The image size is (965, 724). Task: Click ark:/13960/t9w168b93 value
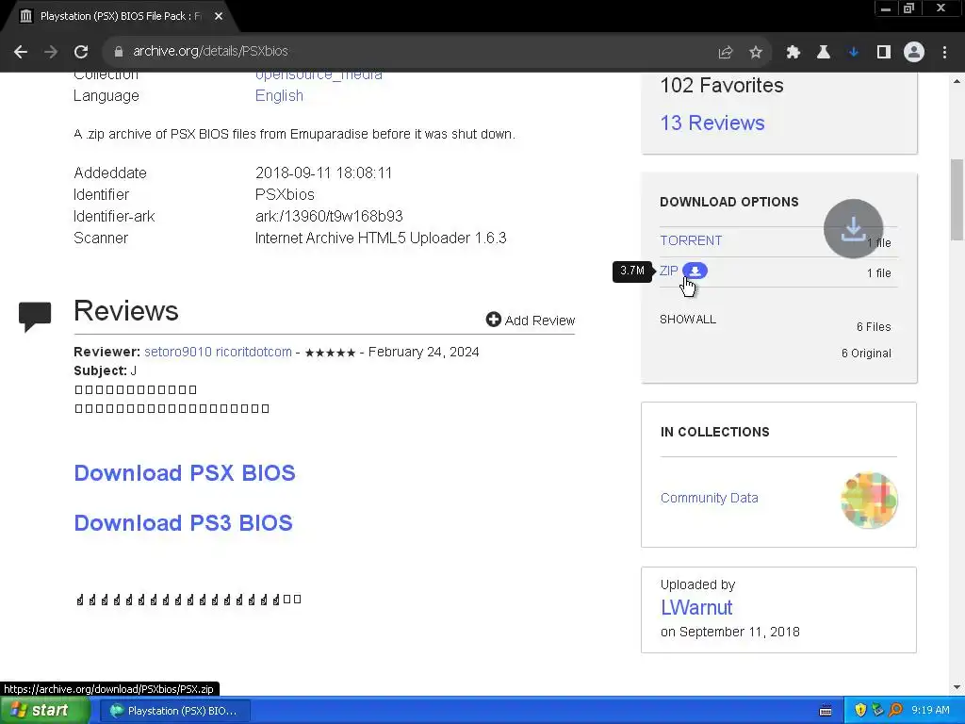click(329, 217)
